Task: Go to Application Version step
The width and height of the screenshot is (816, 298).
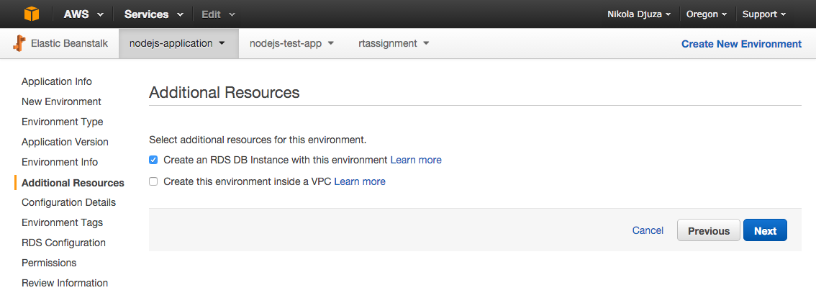Action: point(65,142)
